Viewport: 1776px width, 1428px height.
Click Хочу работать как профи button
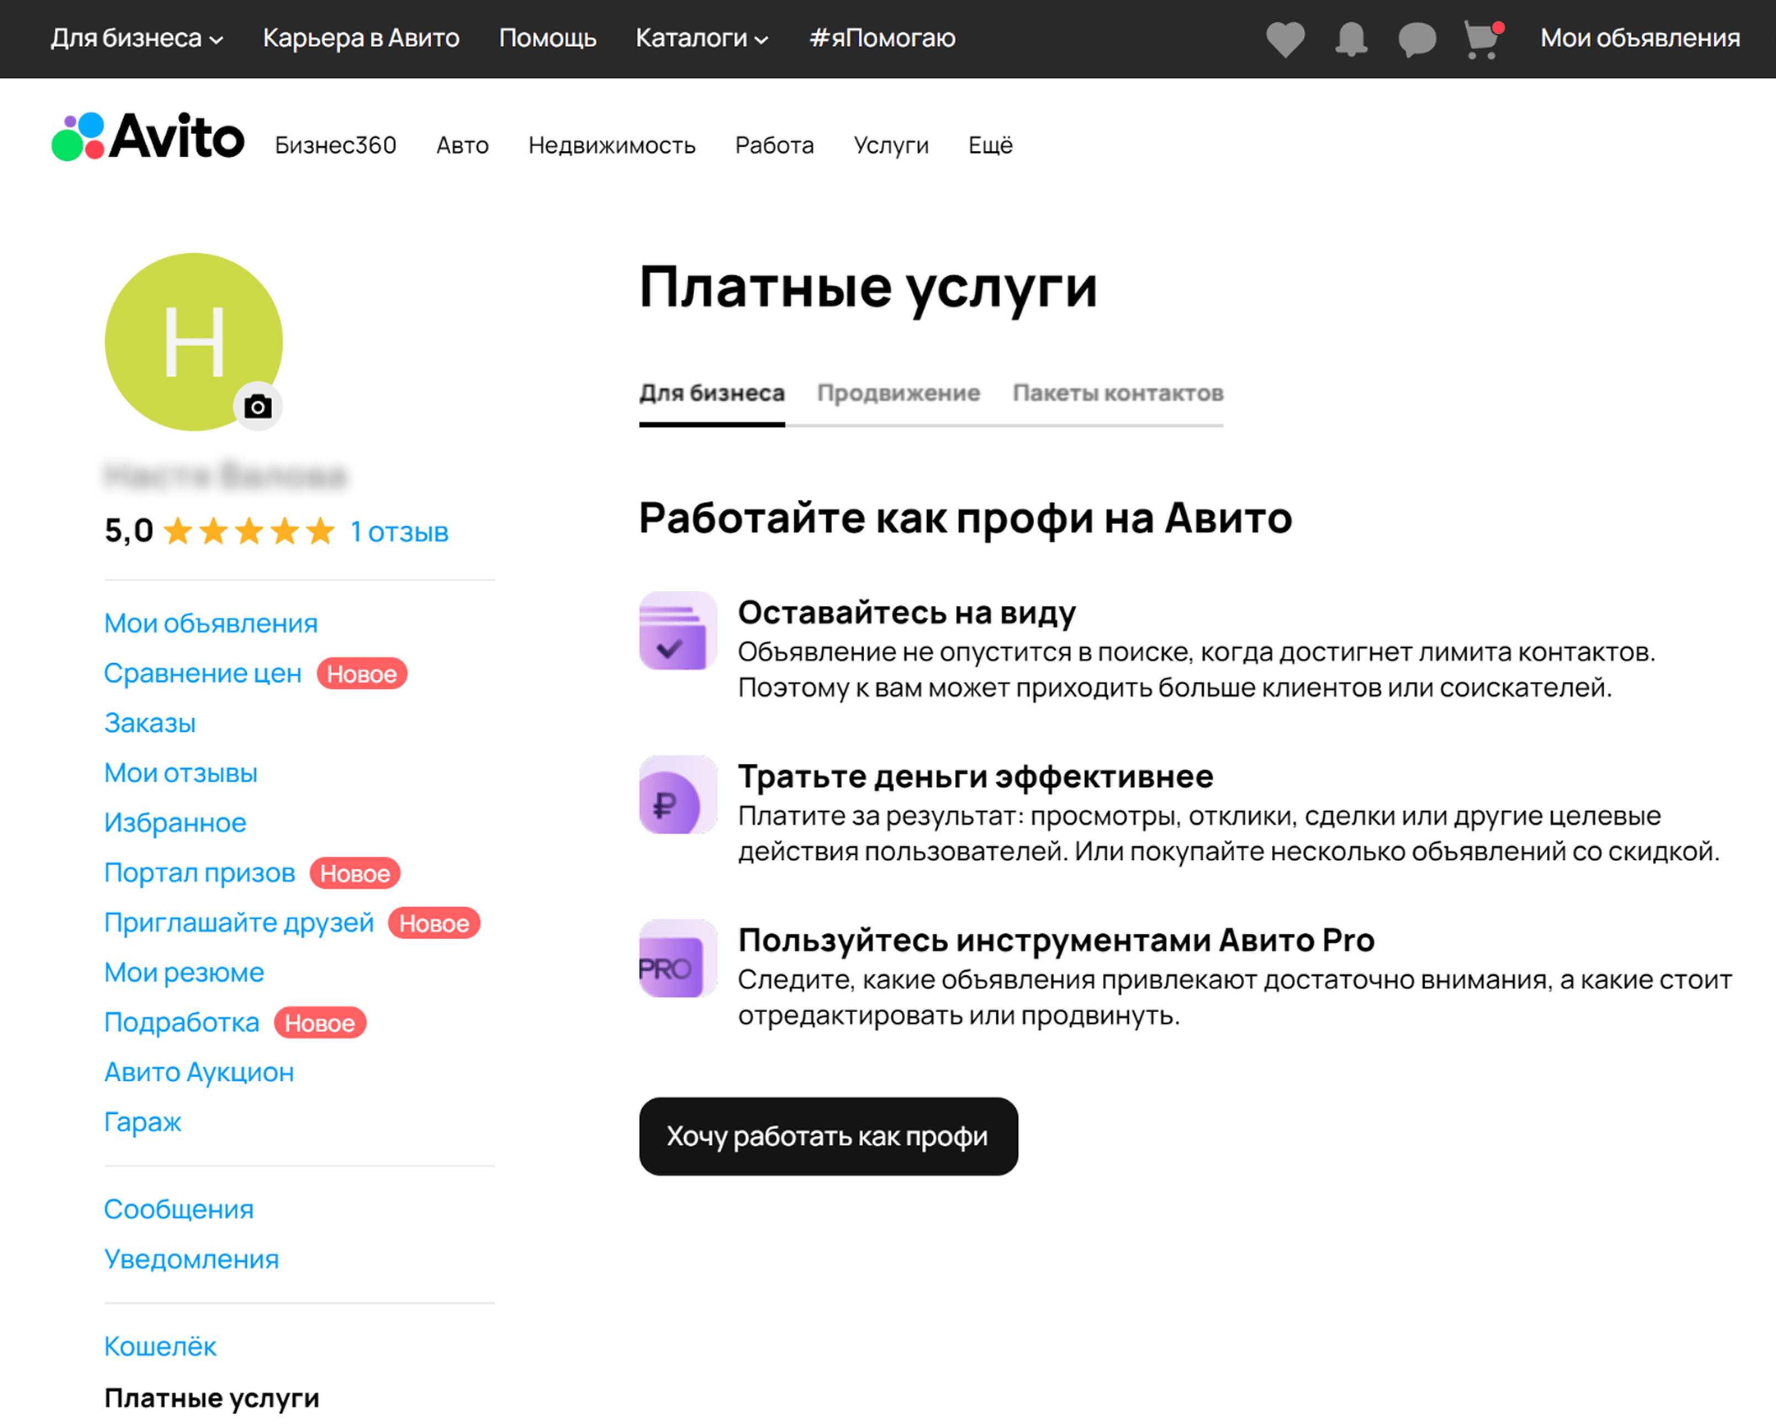(x=828, y=1136)
